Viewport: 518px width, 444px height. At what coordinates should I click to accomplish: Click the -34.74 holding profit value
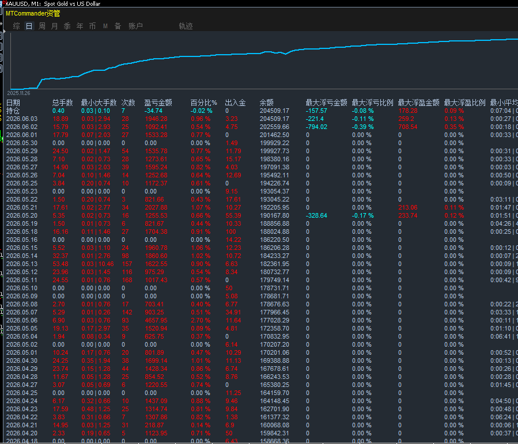[153, 111]
